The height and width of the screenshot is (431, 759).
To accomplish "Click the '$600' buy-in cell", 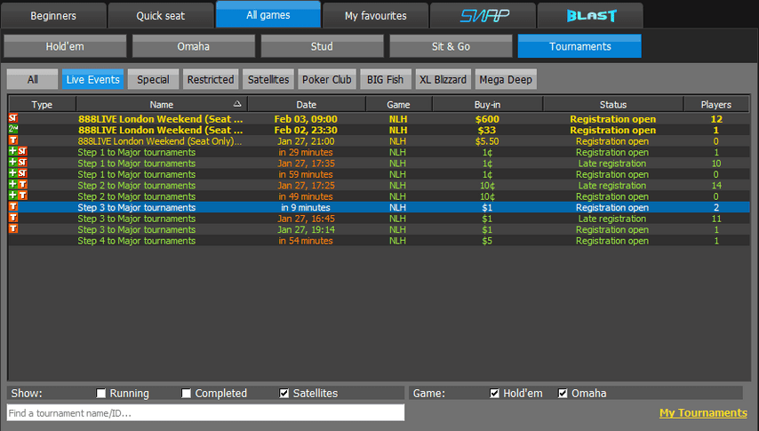I will (x=487, y=119).
